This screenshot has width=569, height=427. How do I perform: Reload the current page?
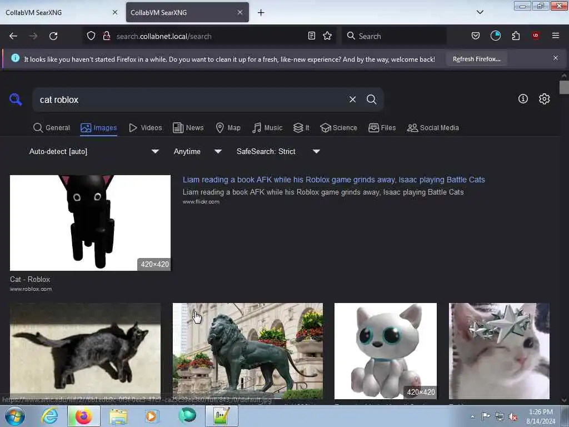pyautogui.click(x=53, y=36)
